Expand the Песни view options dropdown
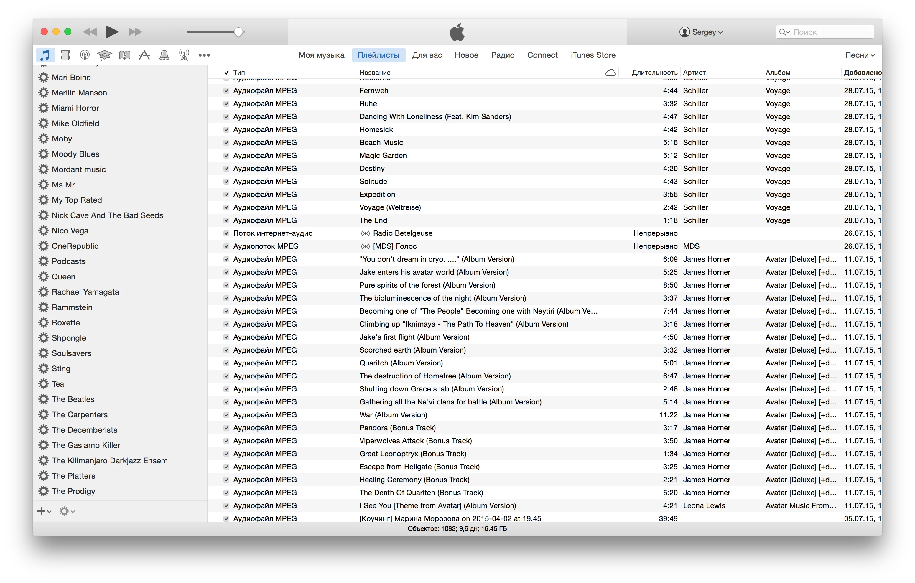This screenshot has height=583, width=915. (860, 55)
